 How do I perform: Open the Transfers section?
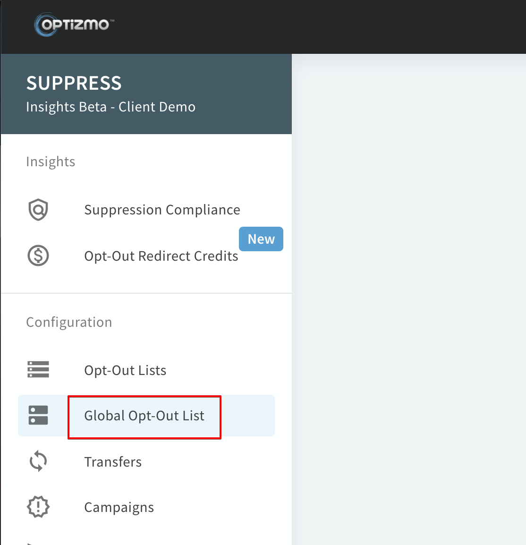pyautogui.click(x=113, y=461)
